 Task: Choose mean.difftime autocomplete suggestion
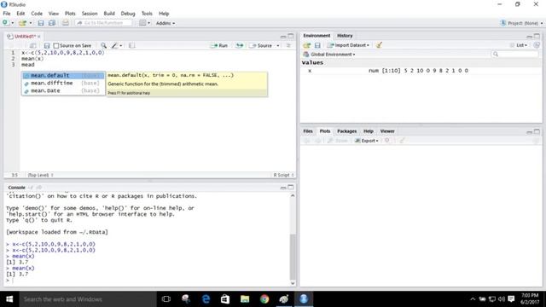63,84
